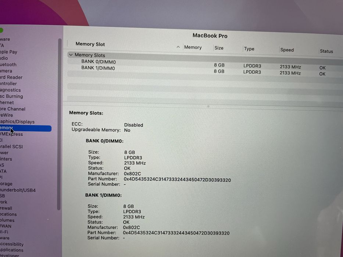Image resolution: width=343 pixels, height=257 pixels.
Task: Click BANK 0/DIMM0 manufacturer 0x802C value
Action: [x=132, y=174]
